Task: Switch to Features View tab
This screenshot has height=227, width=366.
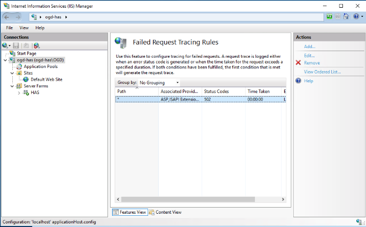Action: point(130,212)
